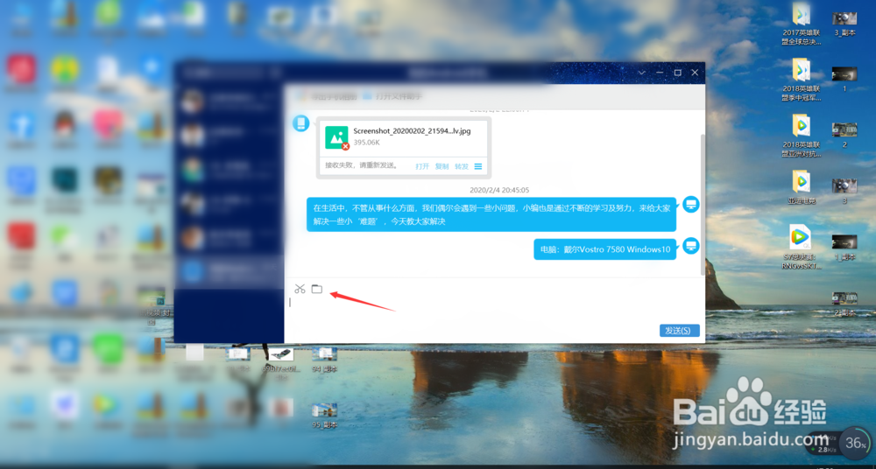Select the 2018英雄联盟季中冠军 desktop folder
Image resolution: width=876 pixels, height=469 pixels.
pos(802,80)
